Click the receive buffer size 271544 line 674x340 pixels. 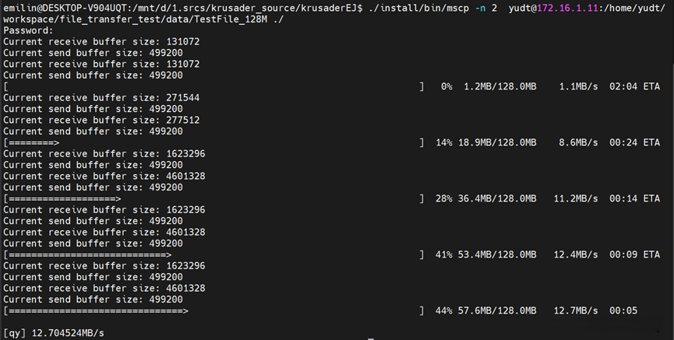[101, 98]
